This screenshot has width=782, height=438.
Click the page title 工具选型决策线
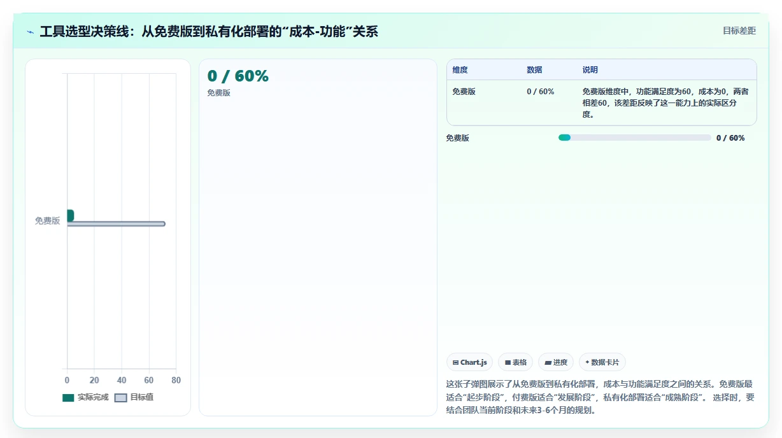(209, 31)
